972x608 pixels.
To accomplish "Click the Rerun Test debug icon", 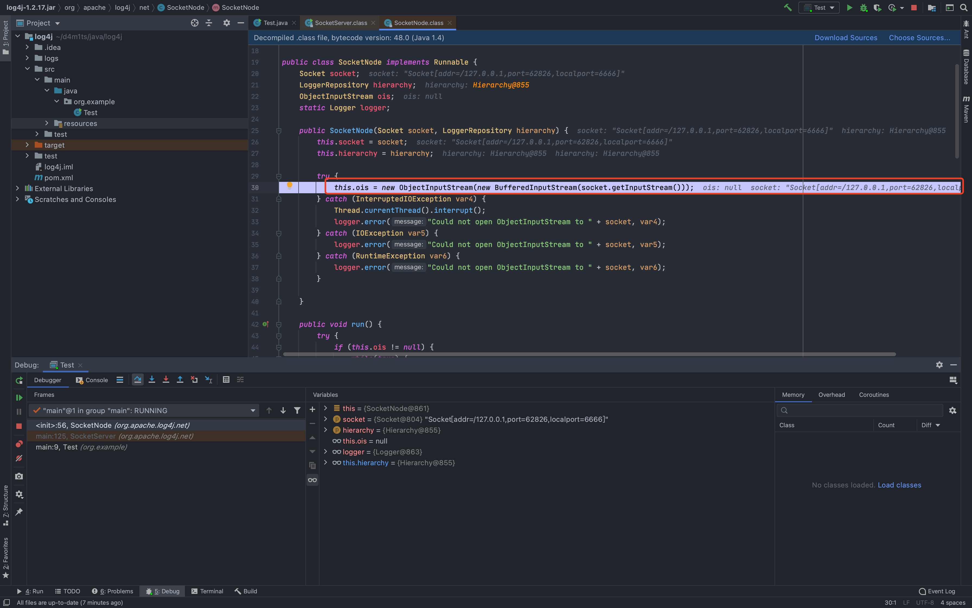I will 19,380.
